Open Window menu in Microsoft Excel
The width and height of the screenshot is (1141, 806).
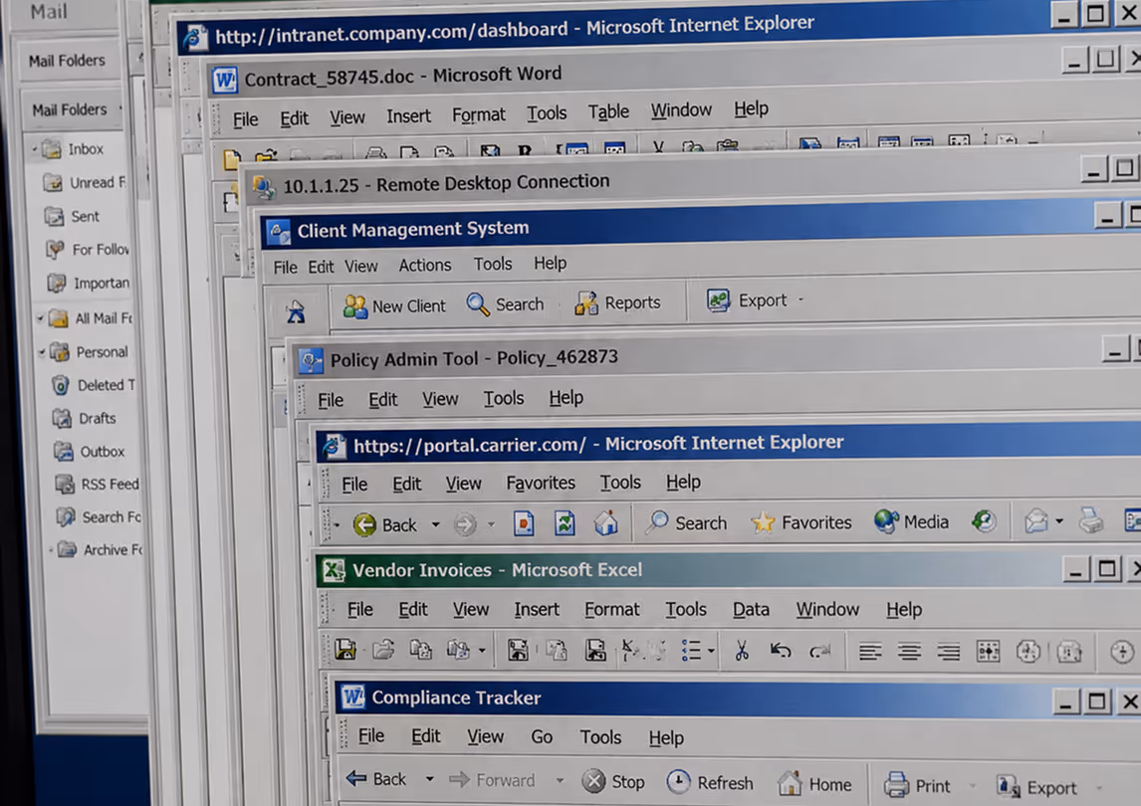coord(827,610)
